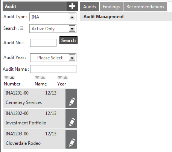Collapse the Search options minus toggle
The width and height of the screenshot is (172, 152).
click(x=22, y=28)
